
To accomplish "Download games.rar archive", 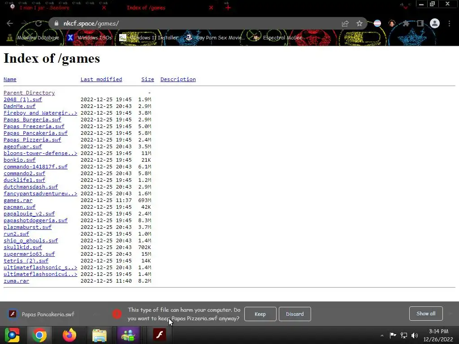I will pos(18,200).
